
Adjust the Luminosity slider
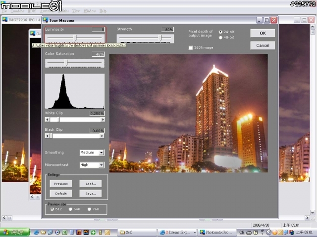75,38
